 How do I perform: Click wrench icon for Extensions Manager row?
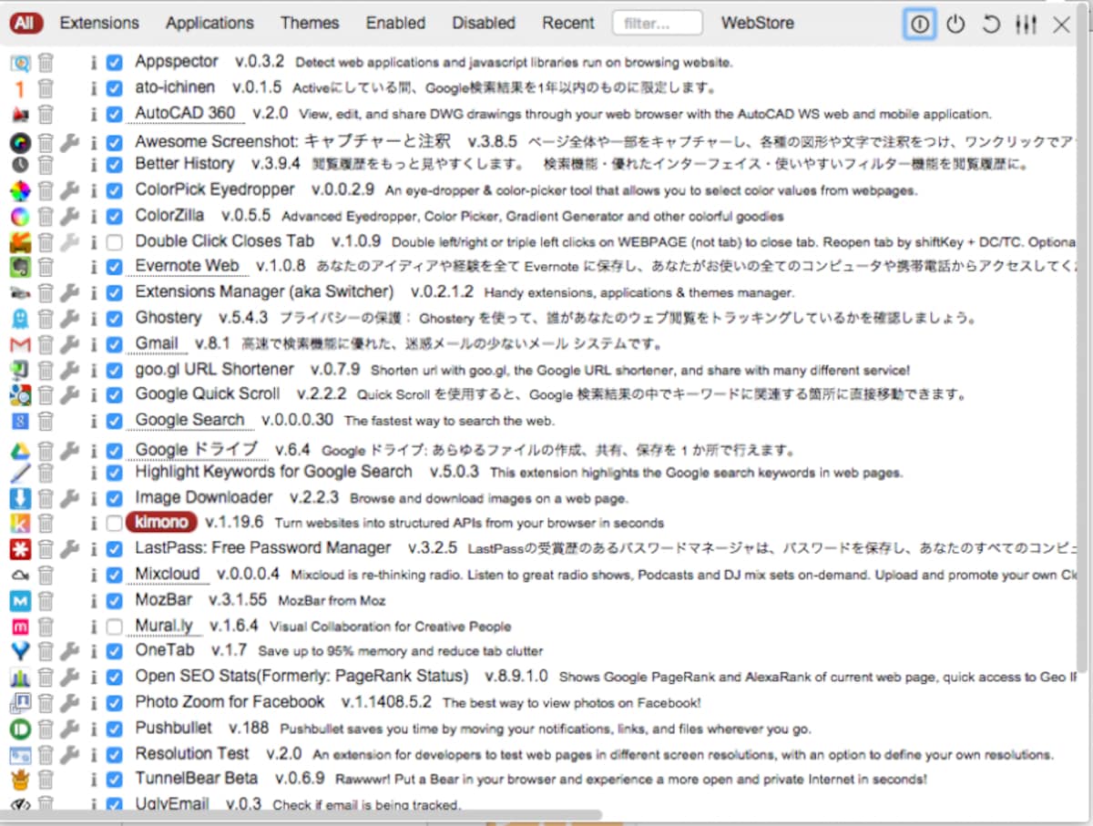click(x=69, y=293)
